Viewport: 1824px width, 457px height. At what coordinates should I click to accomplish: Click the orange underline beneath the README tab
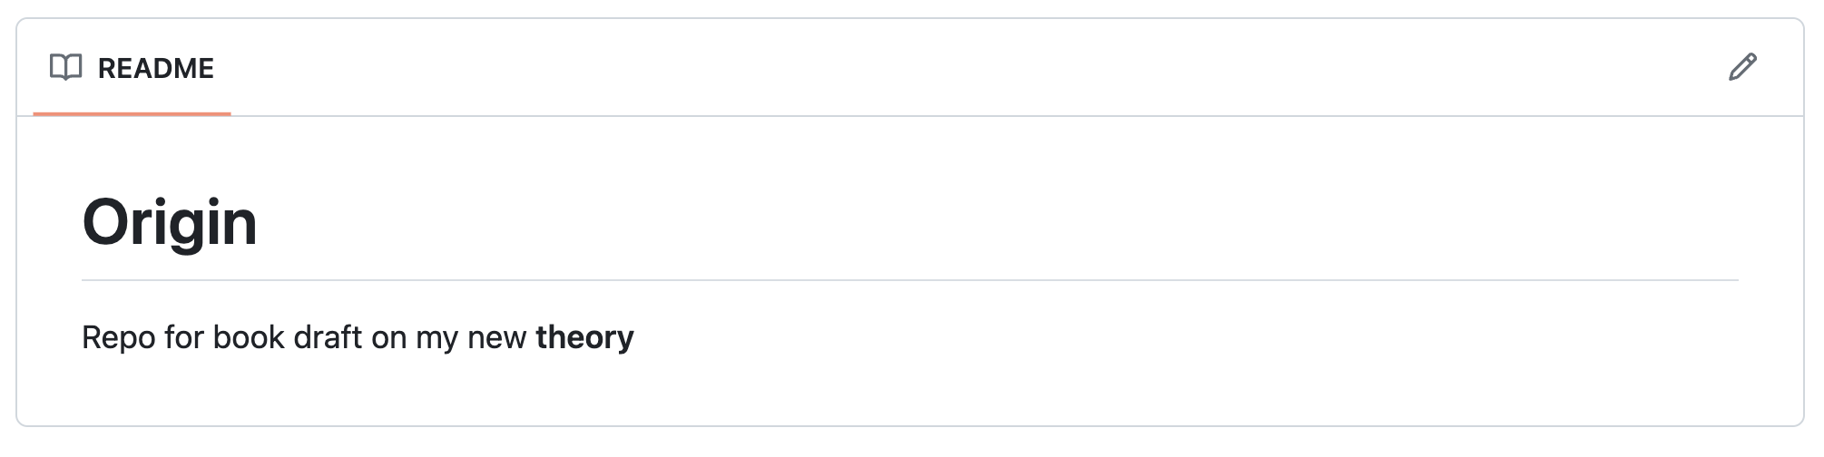click(132, 113)
